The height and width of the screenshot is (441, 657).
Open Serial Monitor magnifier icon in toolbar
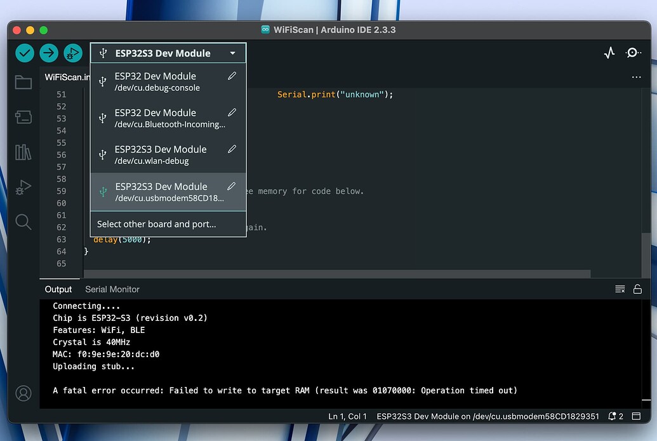click(x=633, y=53)
